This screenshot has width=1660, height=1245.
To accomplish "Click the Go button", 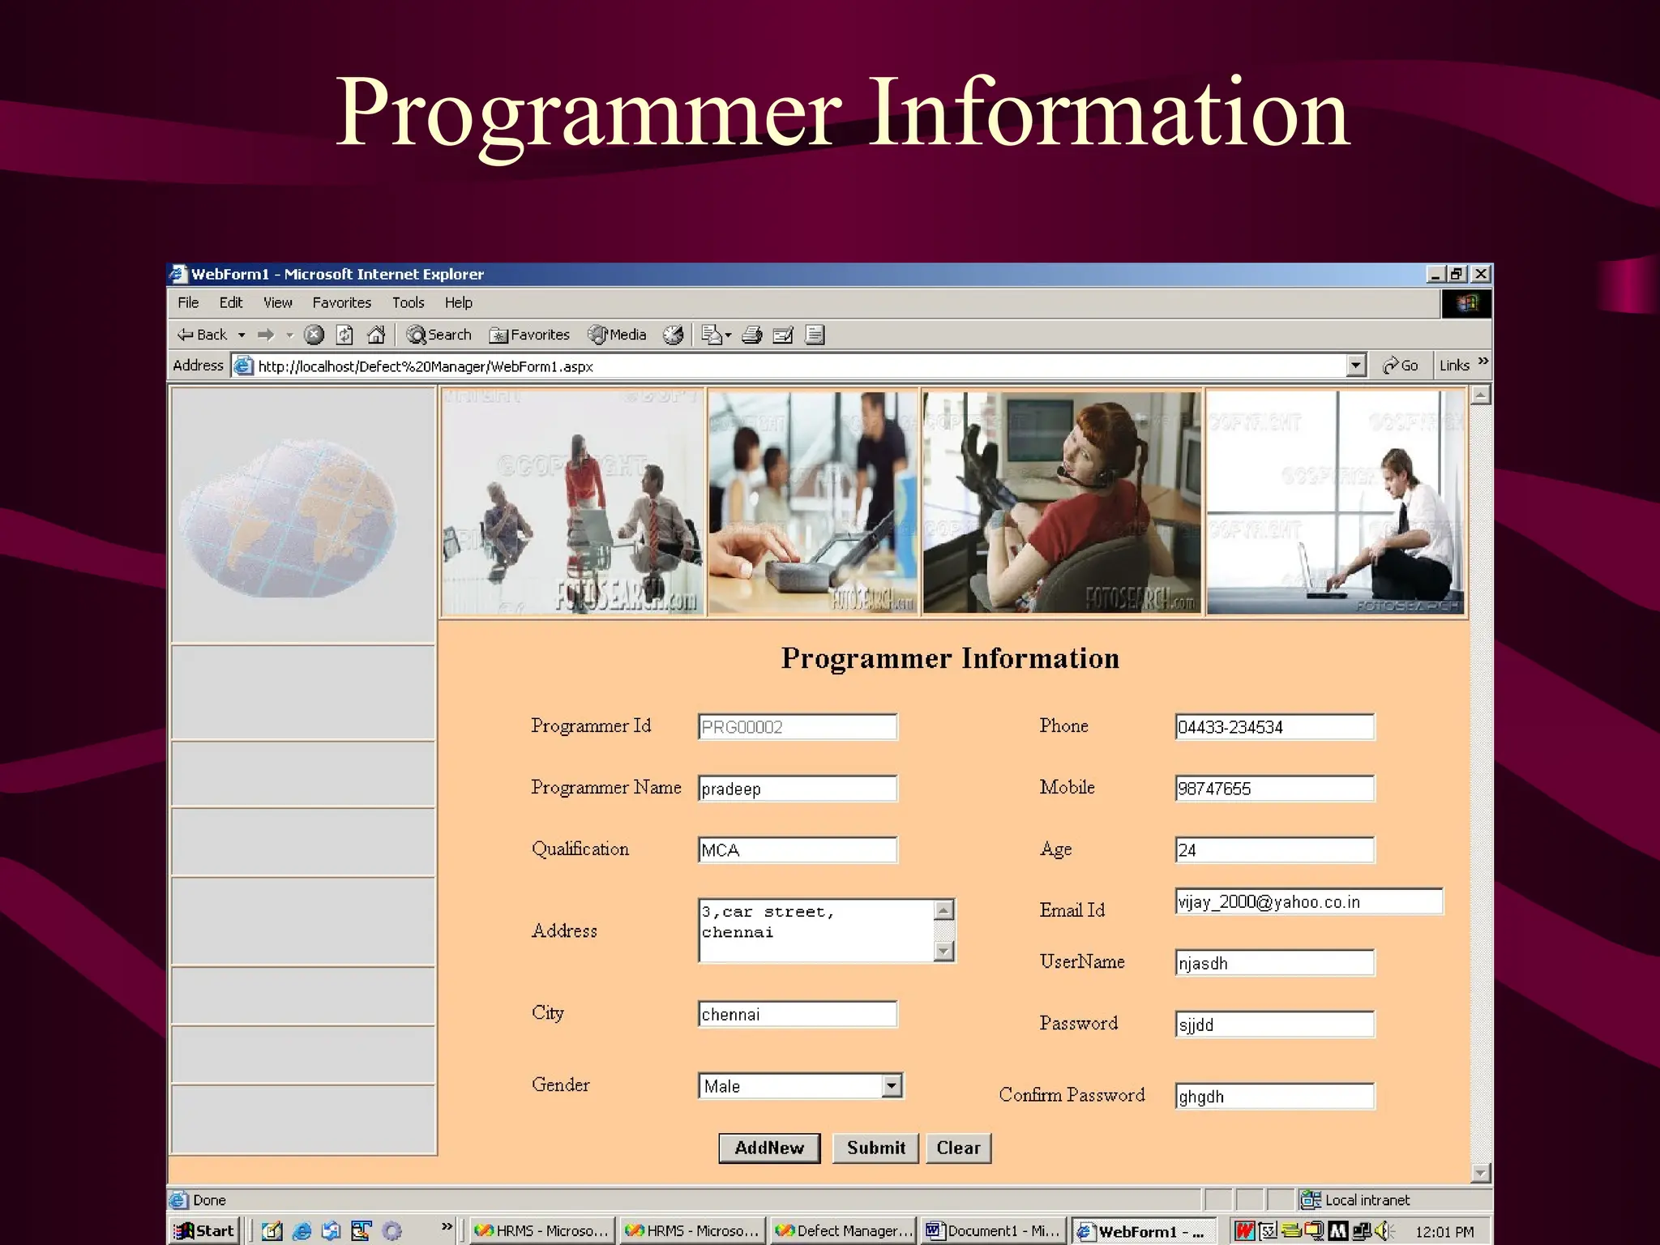I will coord(1401,366).
